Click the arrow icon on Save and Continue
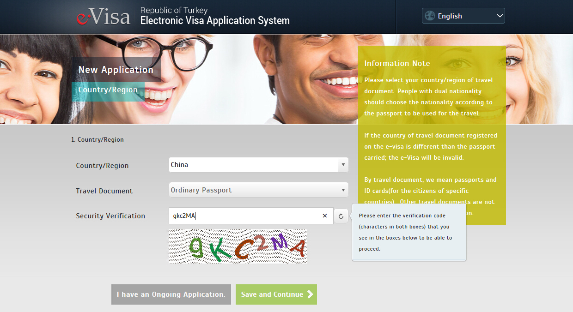This screenshot has height=312, width=573. pyautogui.click(x=310, y=294)
